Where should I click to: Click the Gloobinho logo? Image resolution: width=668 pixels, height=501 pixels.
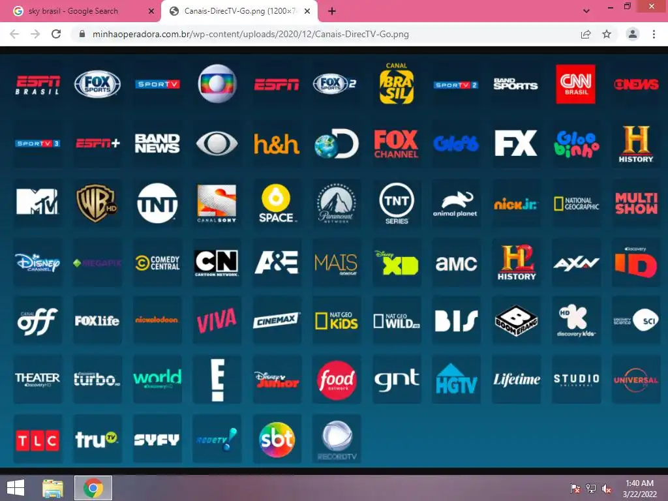576,144
